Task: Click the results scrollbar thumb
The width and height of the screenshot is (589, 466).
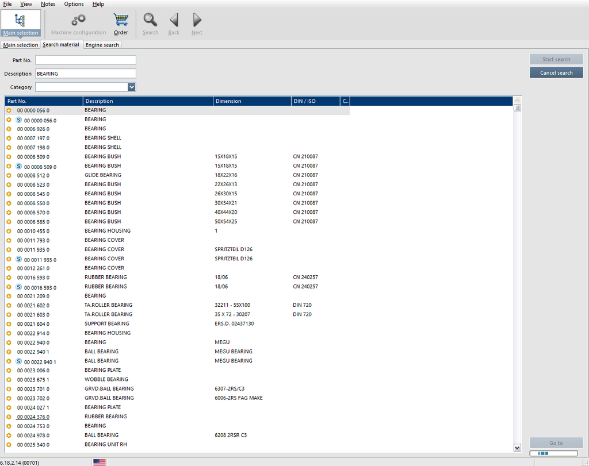Action: [x=517, y=108]
